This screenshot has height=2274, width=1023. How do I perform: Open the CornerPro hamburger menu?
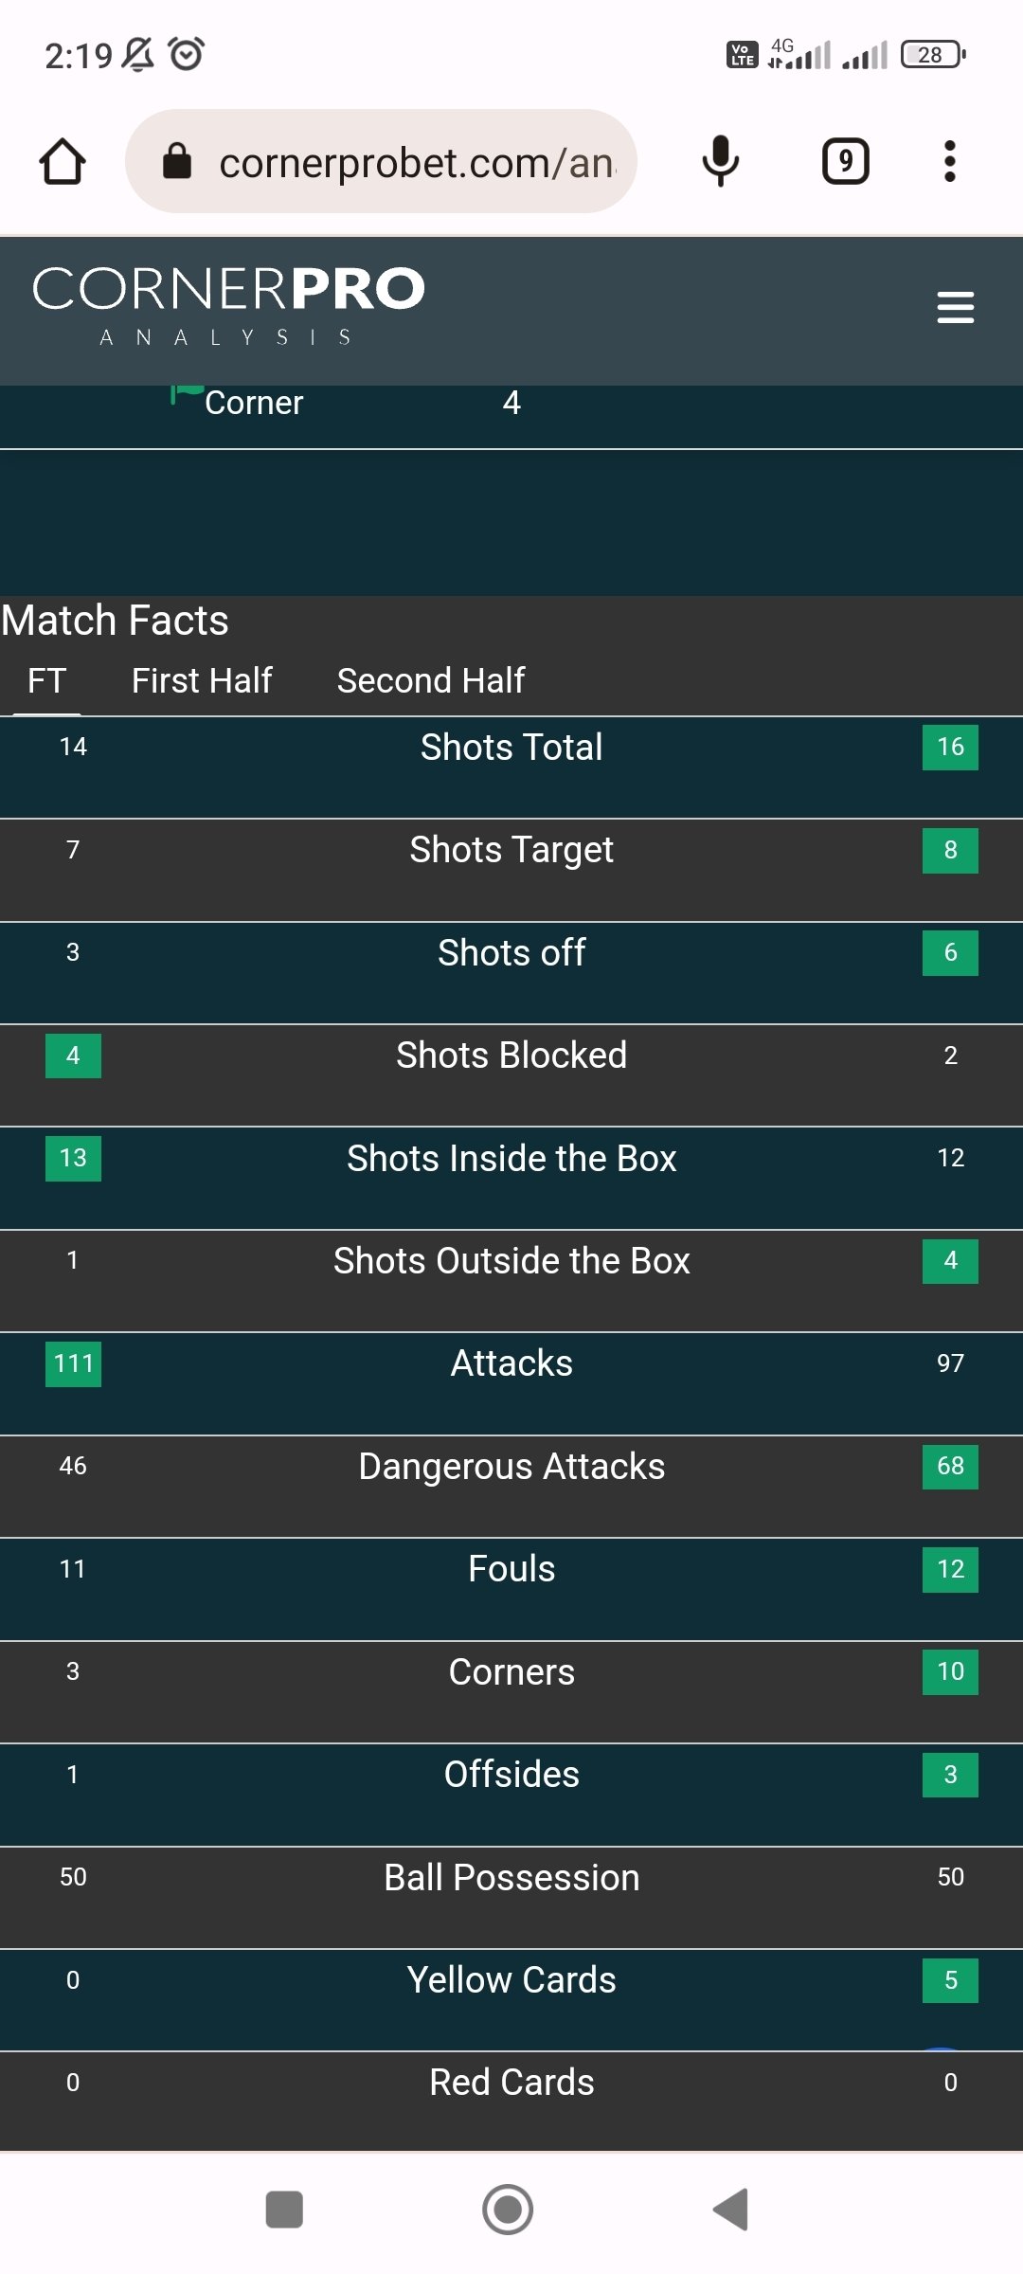click(955, 307)
